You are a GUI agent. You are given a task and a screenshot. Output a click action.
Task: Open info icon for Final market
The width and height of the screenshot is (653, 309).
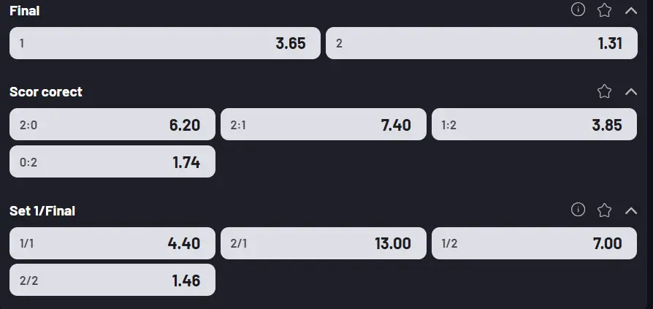[x=578, y=9]
